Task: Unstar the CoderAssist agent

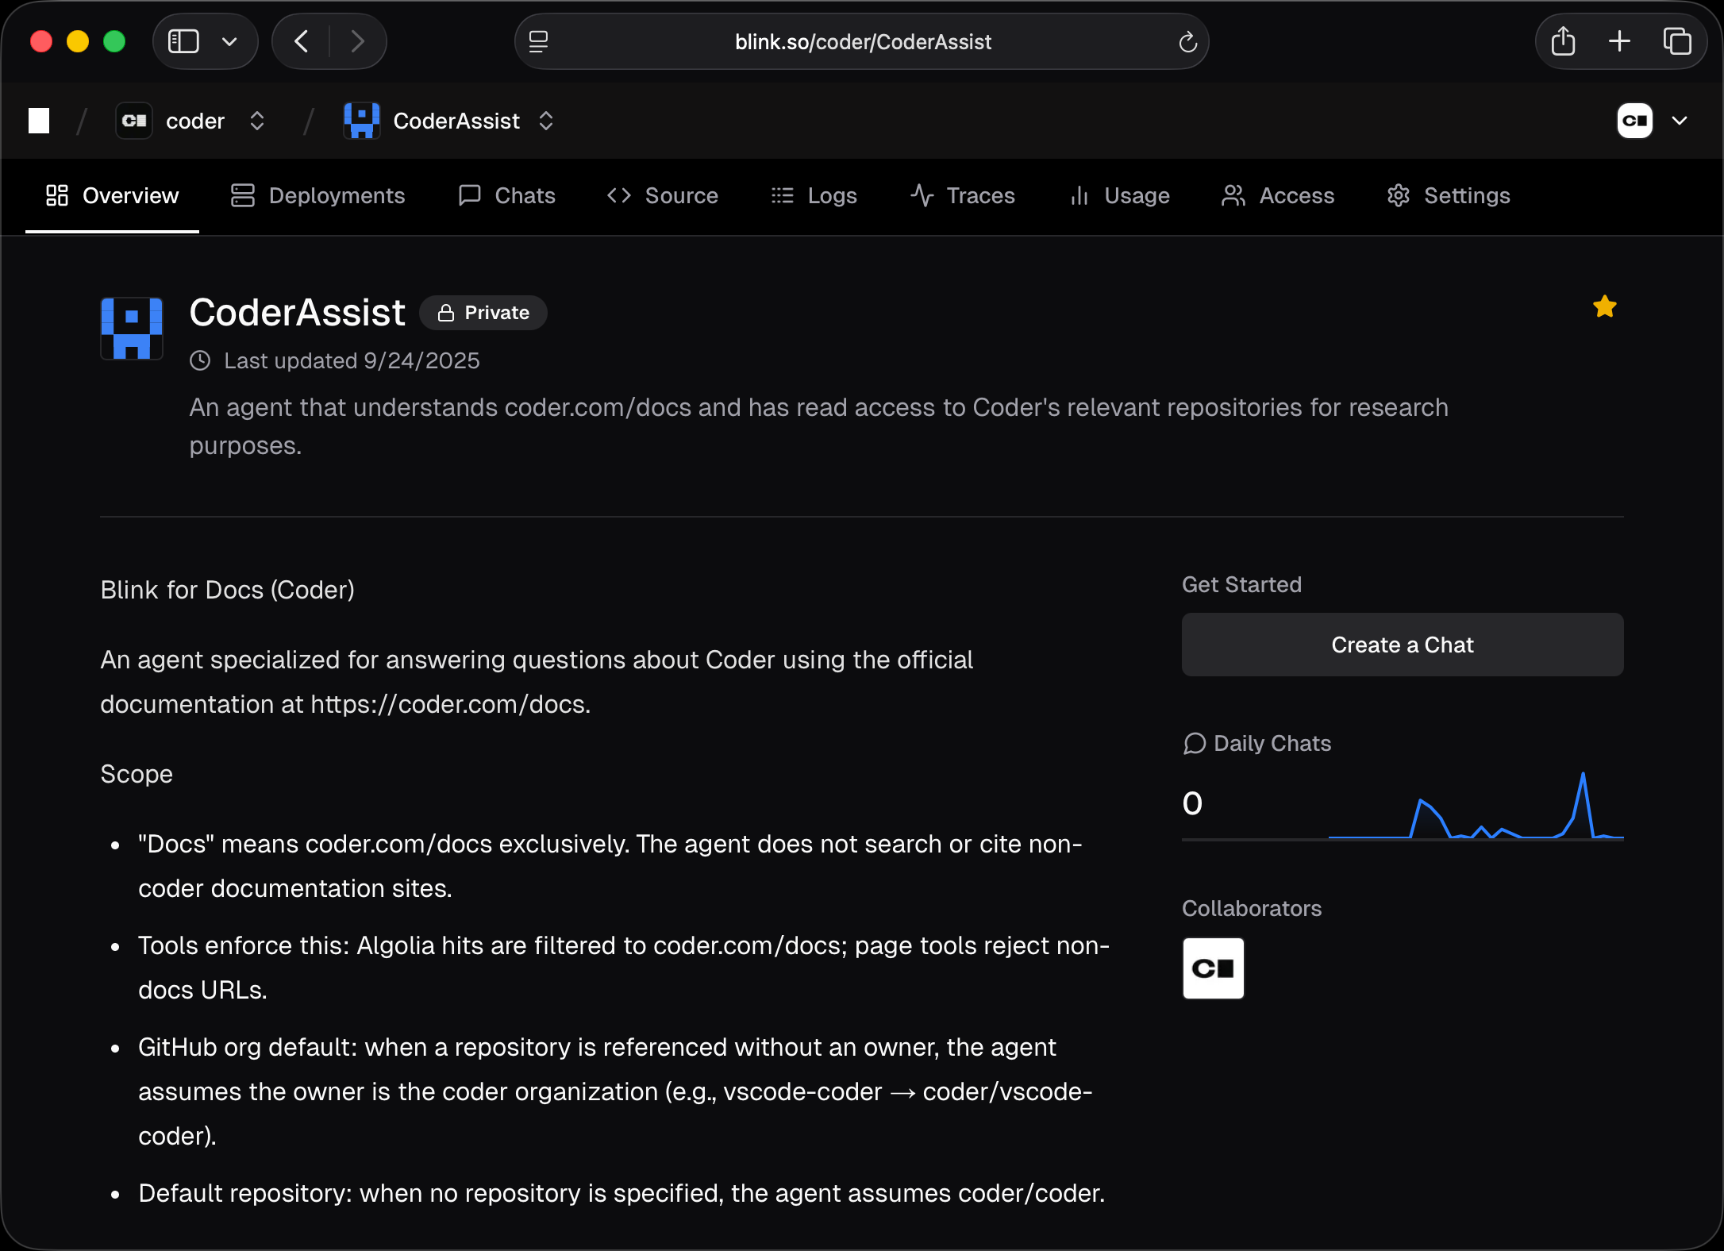Action: pyautogui.click(x=1605, y=307)
